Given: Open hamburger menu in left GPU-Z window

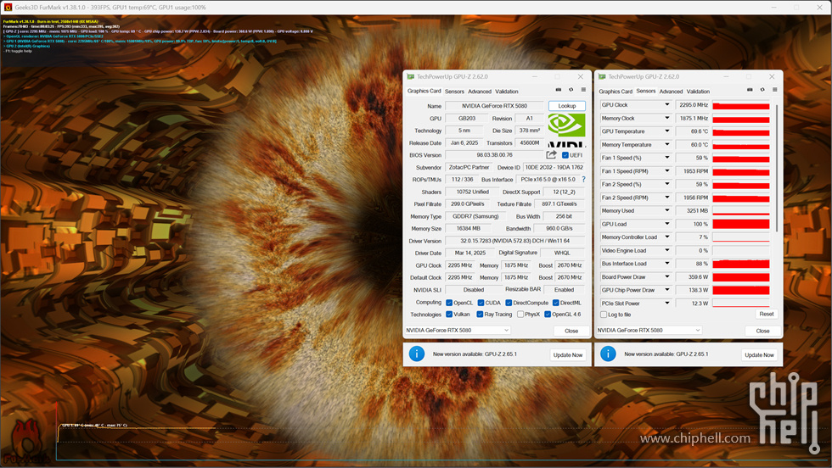Looking at the screenshot, I should click(583, 90).
